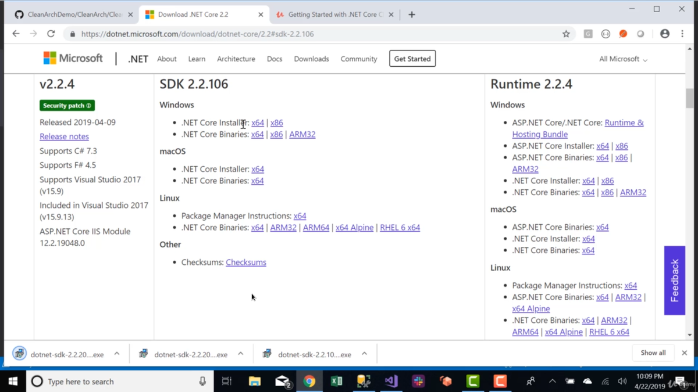
Task: Expand All Microsoft dropdown
Action: [x=623, y=59]
